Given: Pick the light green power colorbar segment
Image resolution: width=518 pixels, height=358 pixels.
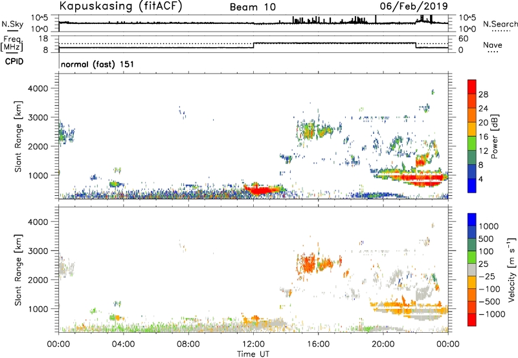Looking at the screenshot, I should 472,143.
